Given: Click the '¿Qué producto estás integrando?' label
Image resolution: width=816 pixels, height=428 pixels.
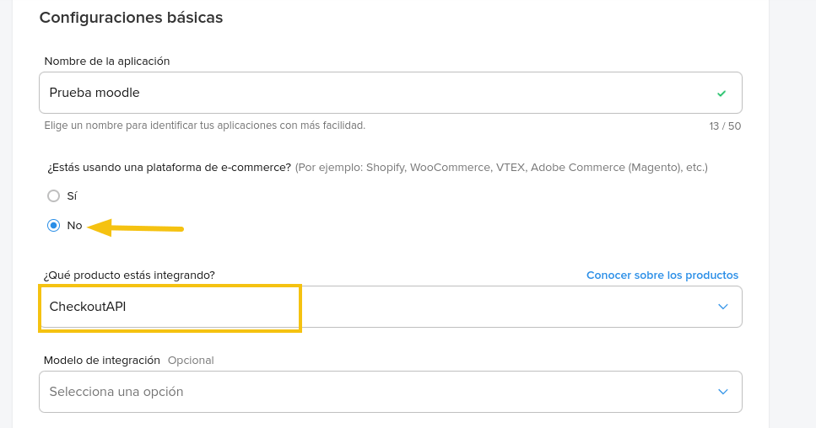Looking at the screenshot, I should 129,276.
